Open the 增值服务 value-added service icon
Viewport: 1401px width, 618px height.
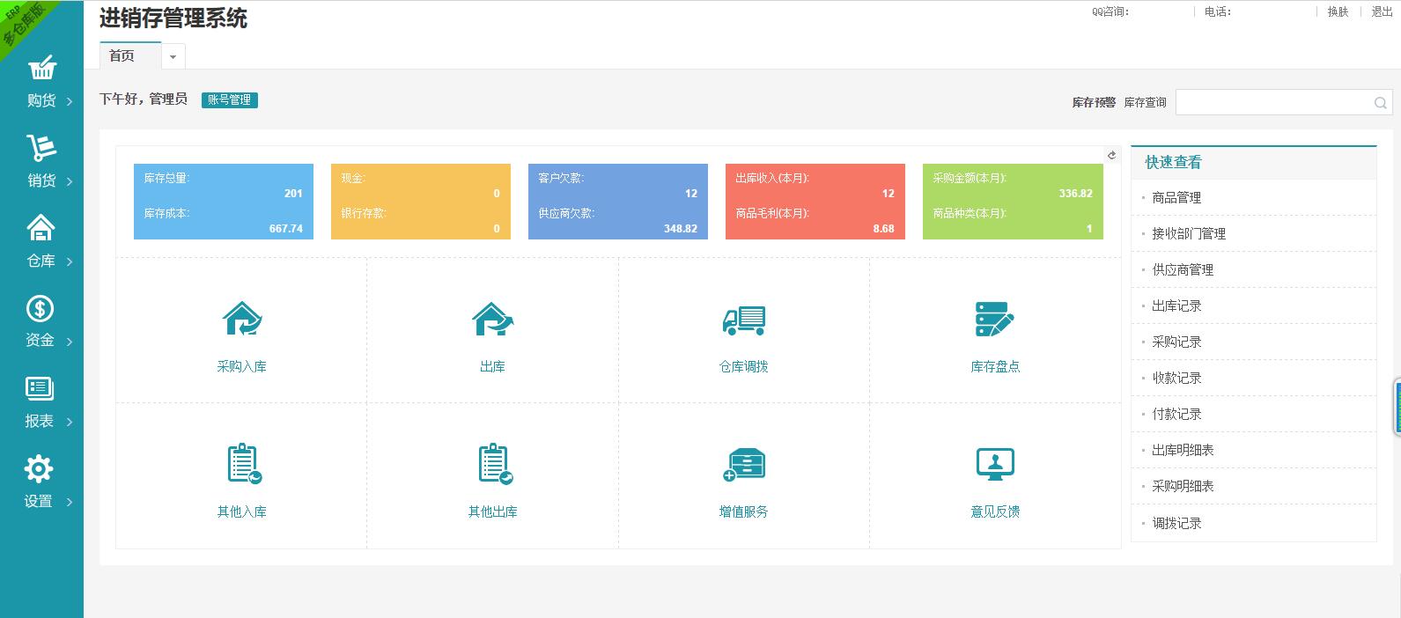743,464
